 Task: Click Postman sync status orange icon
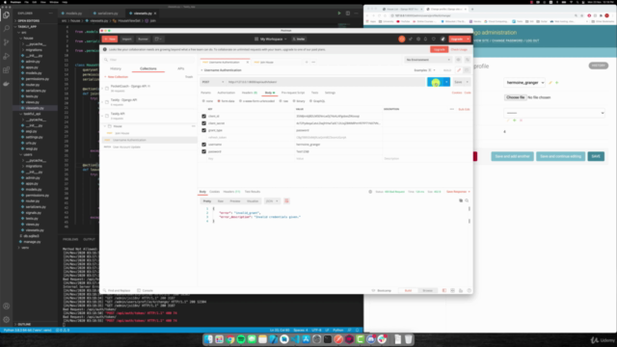[401, 39]
